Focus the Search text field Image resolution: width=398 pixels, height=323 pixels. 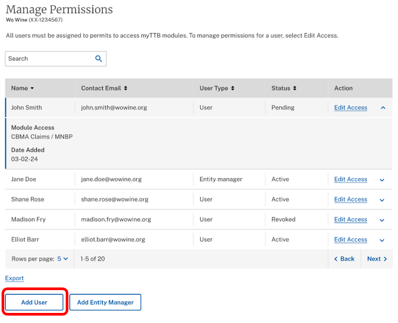tap(49, 59)
